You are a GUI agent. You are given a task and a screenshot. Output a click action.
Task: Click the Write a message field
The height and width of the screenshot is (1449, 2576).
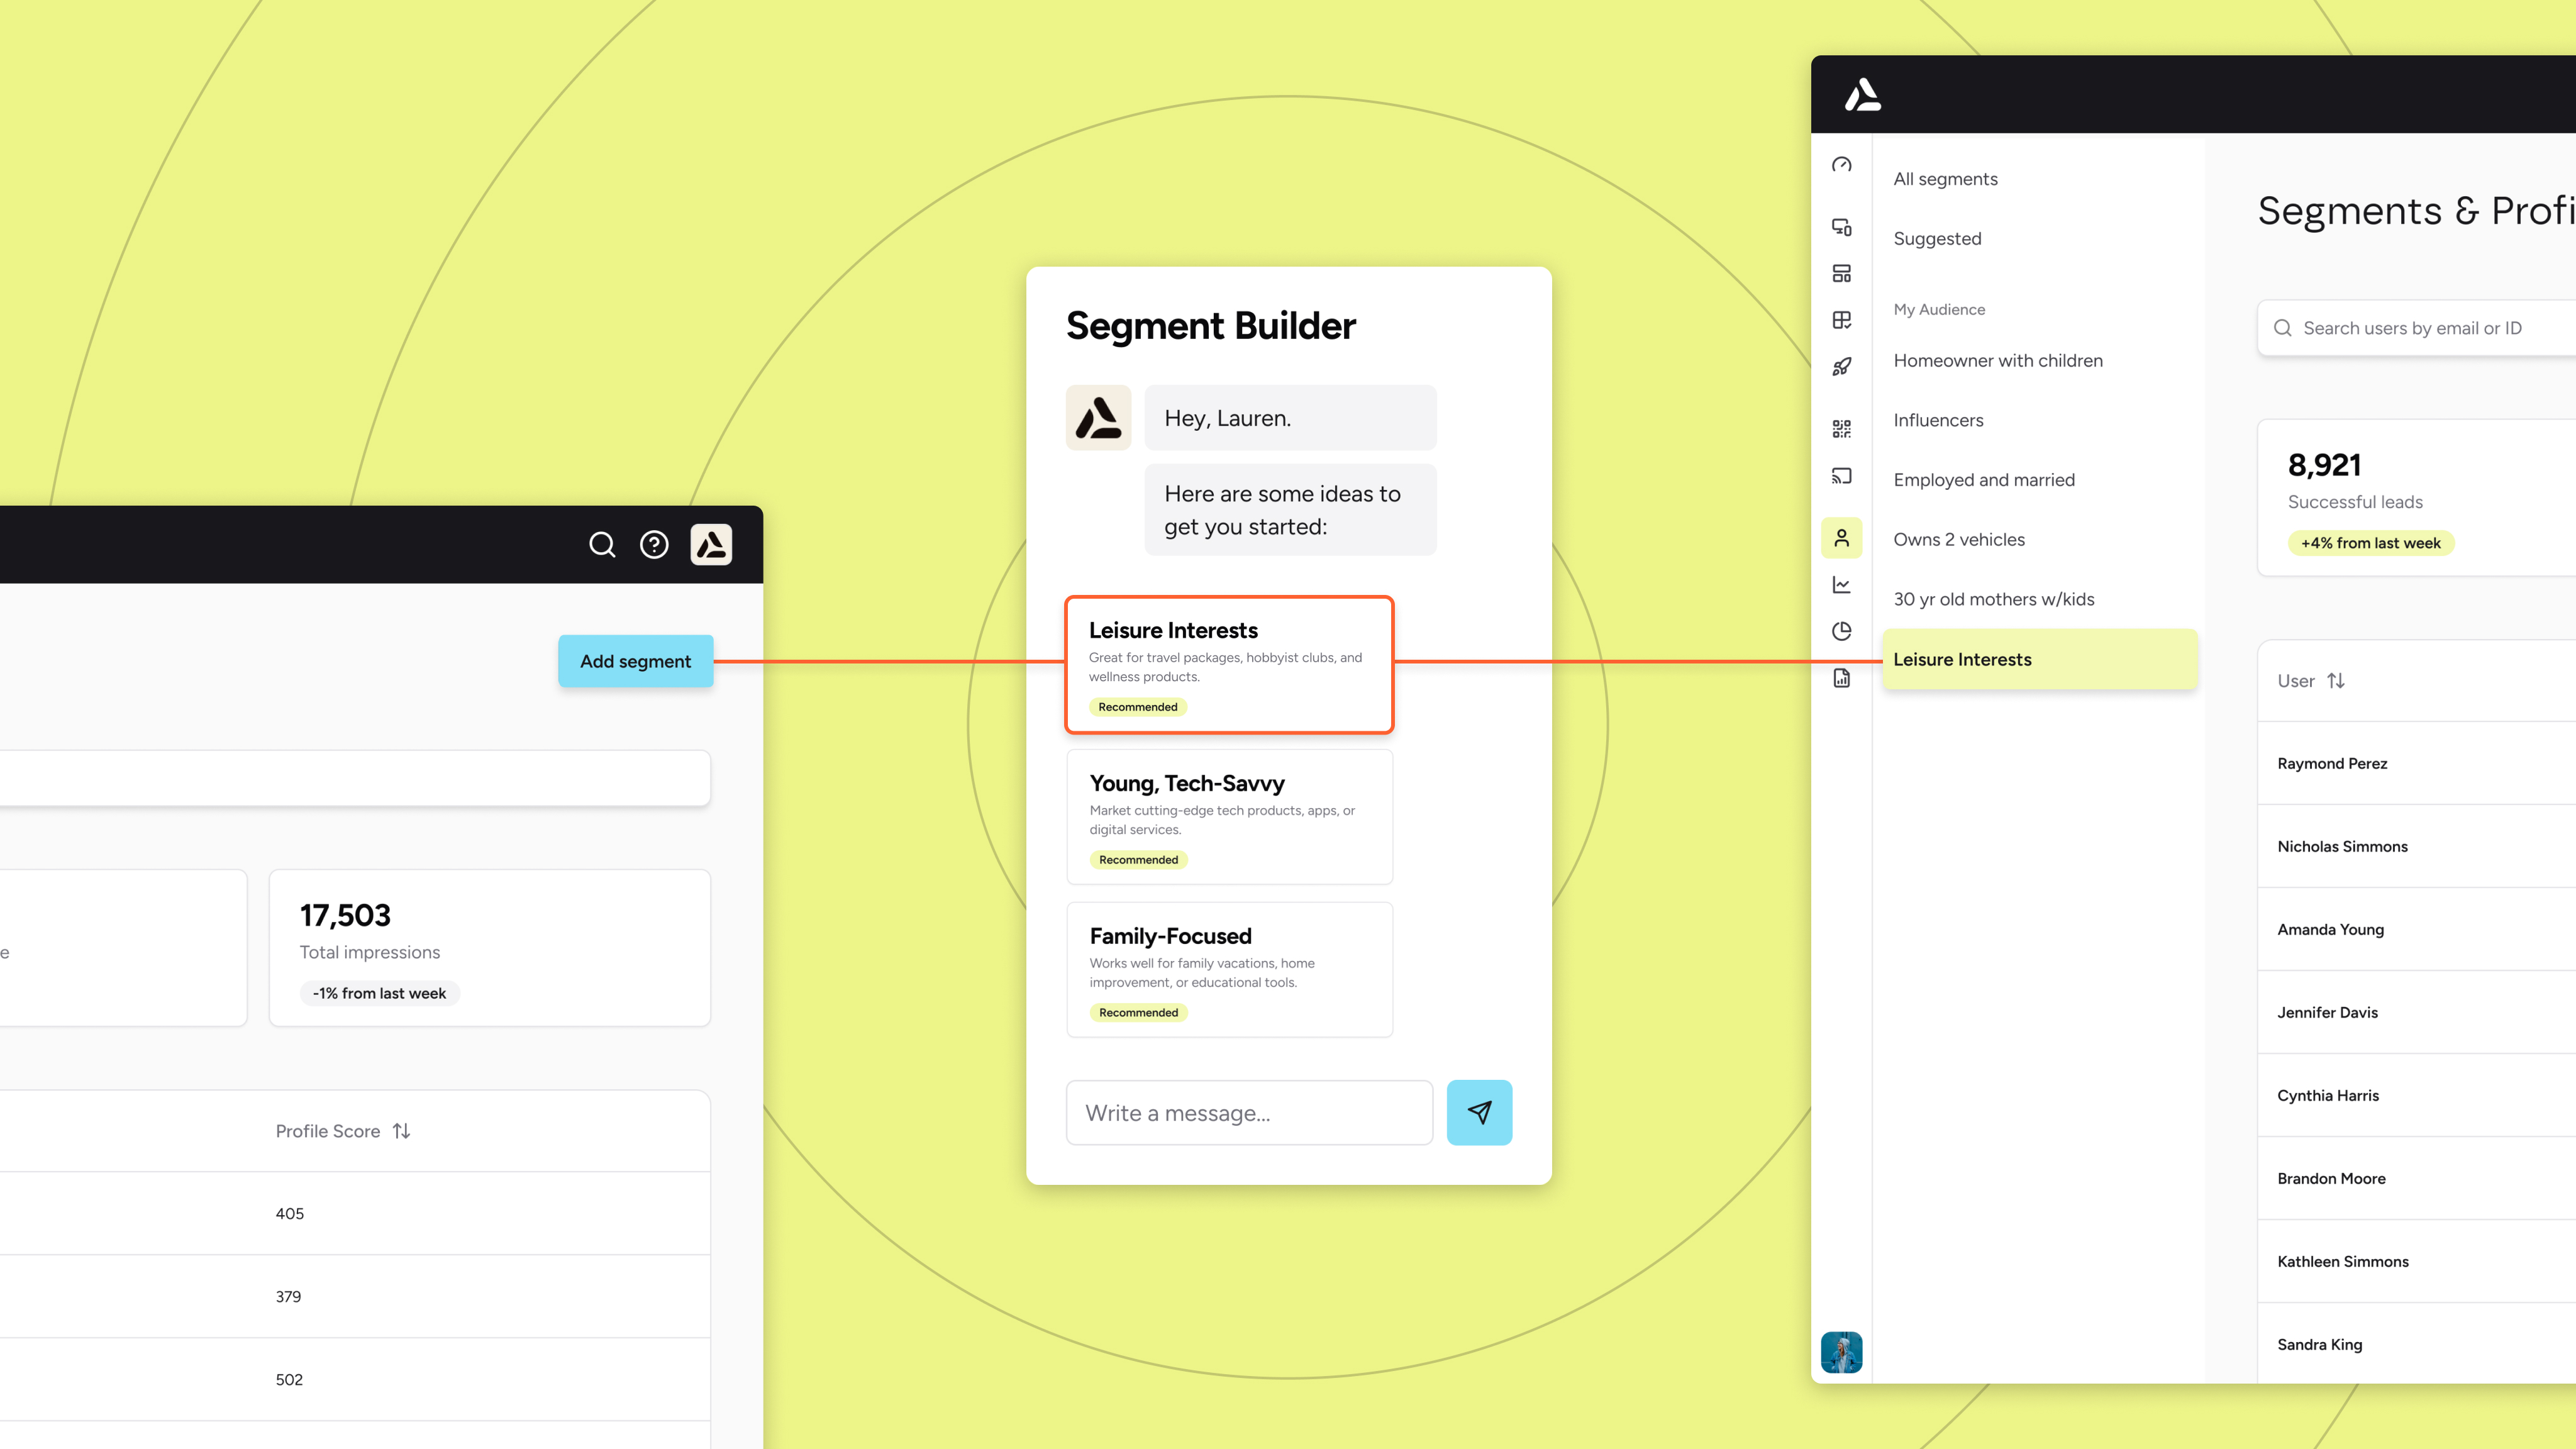point(1249,1113)
